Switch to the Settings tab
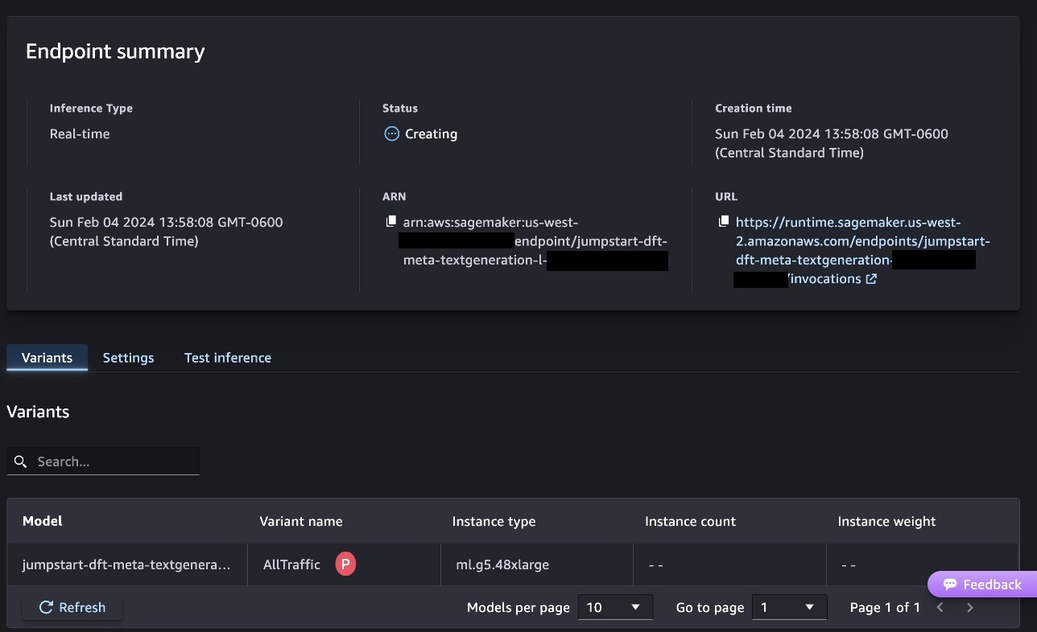 click(128, 358)
